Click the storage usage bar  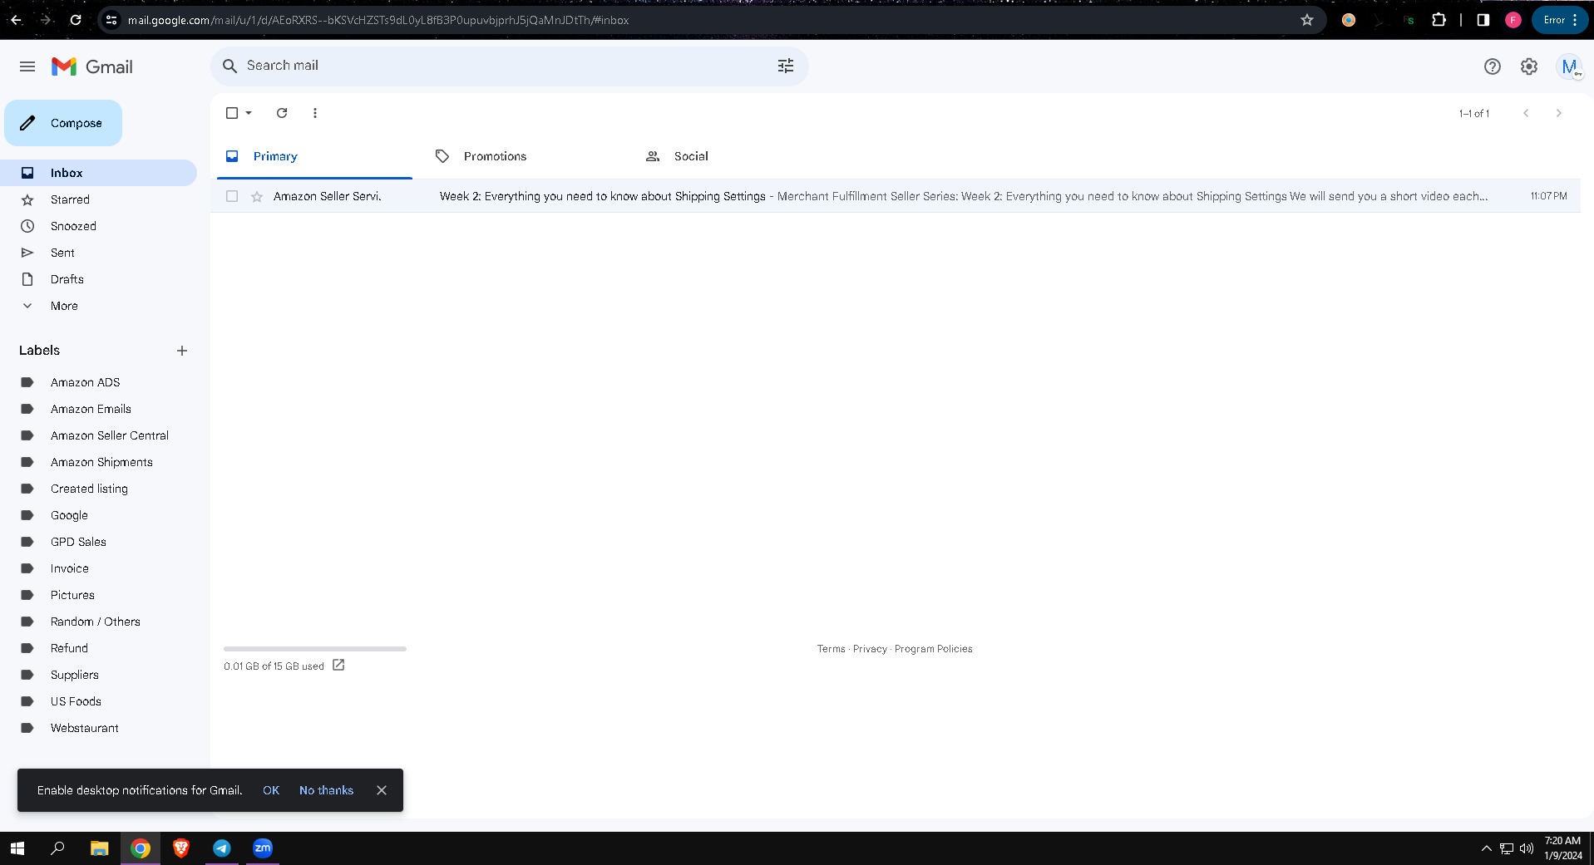315,649
